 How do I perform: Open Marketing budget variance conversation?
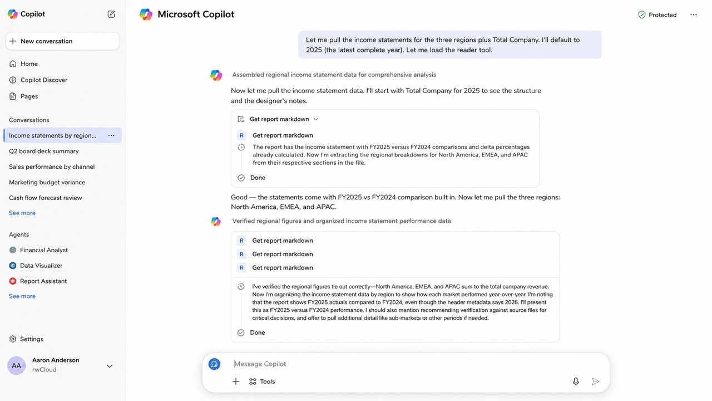coord(47,182)
